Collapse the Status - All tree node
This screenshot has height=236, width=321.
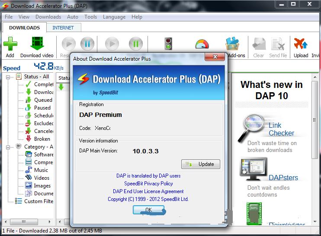pyautogui.click(x=8, y=77)
